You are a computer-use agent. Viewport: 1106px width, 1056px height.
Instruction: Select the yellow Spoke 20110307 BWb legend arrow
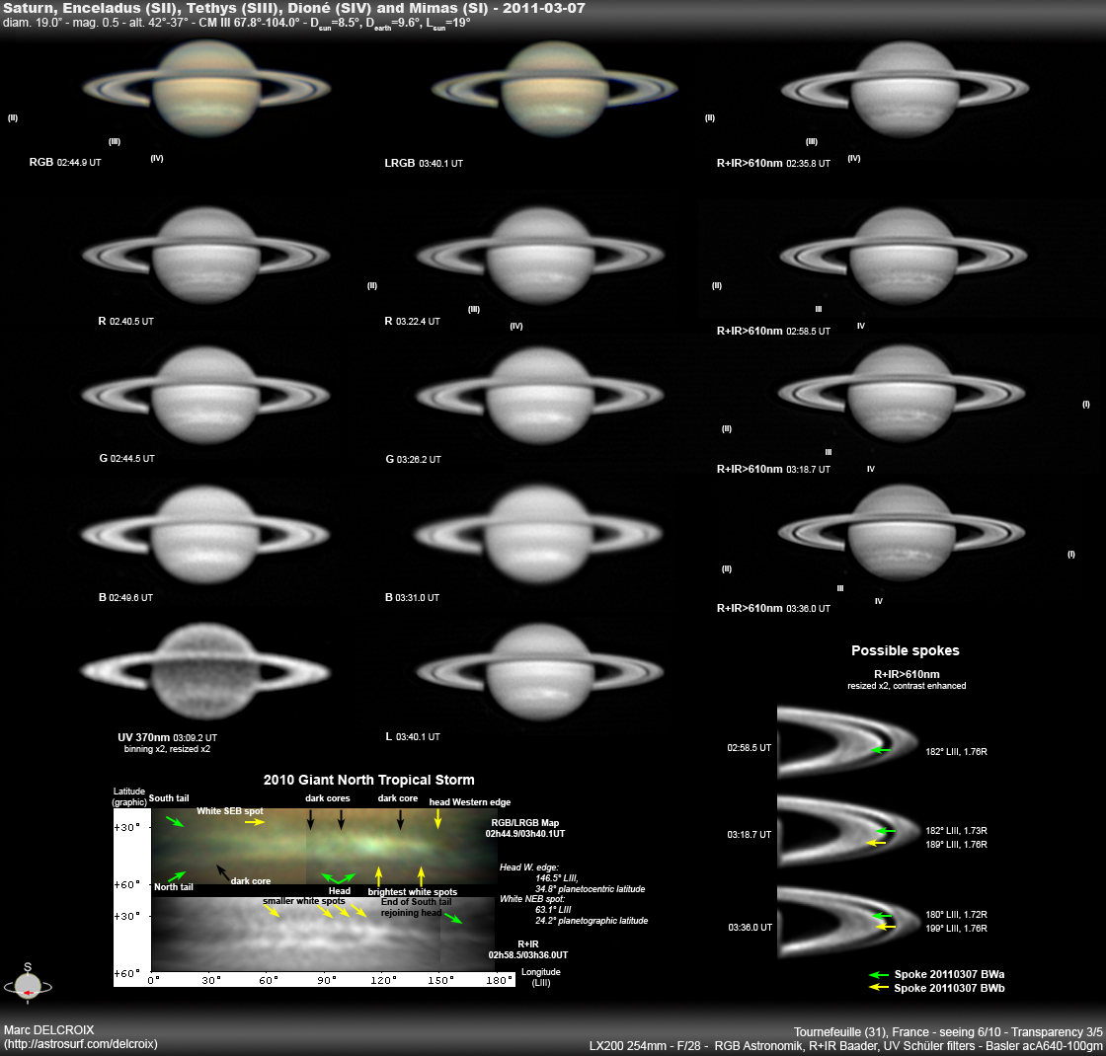click(x=881, y=987)
